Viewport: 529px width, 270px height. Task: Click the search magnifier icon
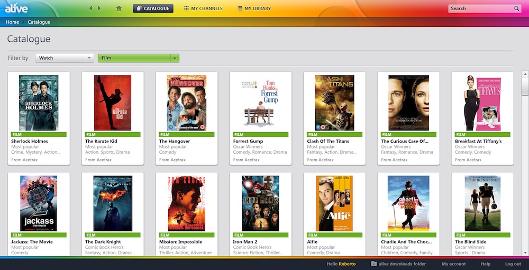(x=516, y=8)
